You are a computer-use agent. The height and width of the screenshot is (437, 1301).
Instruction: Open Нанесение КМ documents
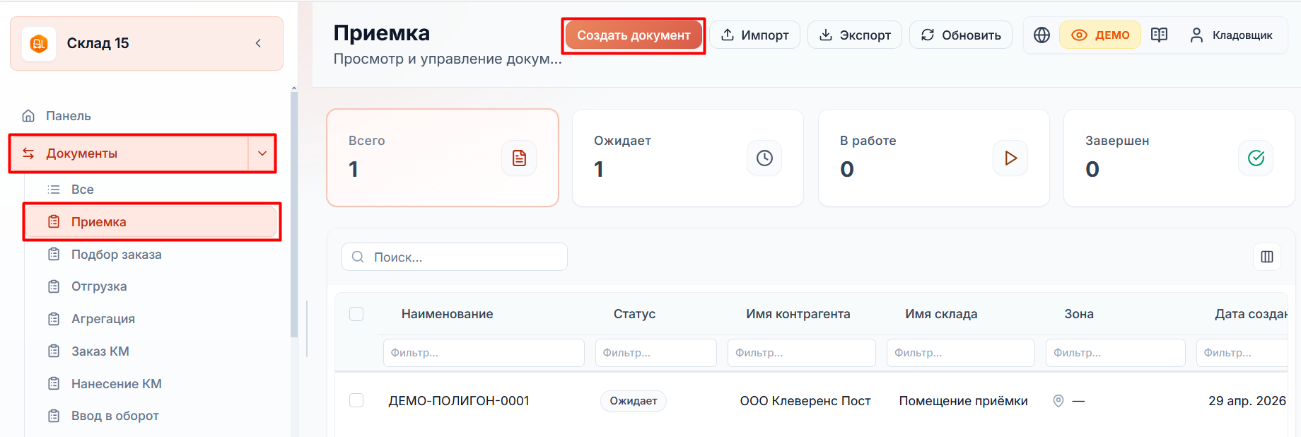(117, 384)
